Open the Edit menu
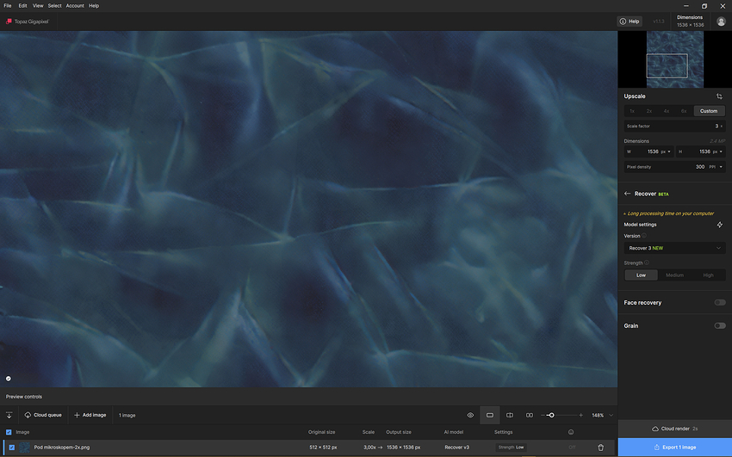The image size is (732, 457). (22, 6)
